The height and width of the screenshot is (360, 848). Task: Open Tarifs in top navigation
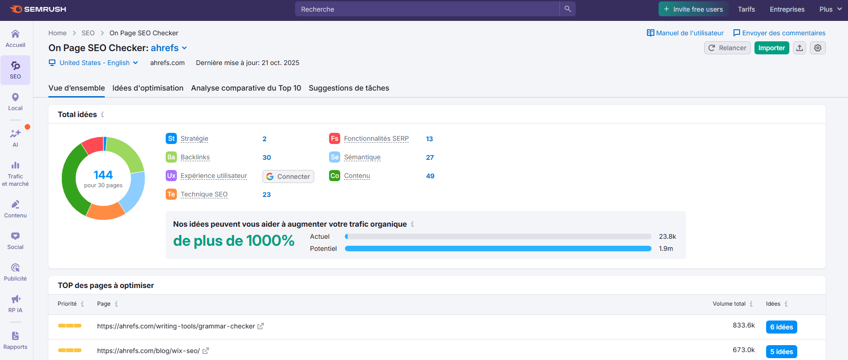747,9
